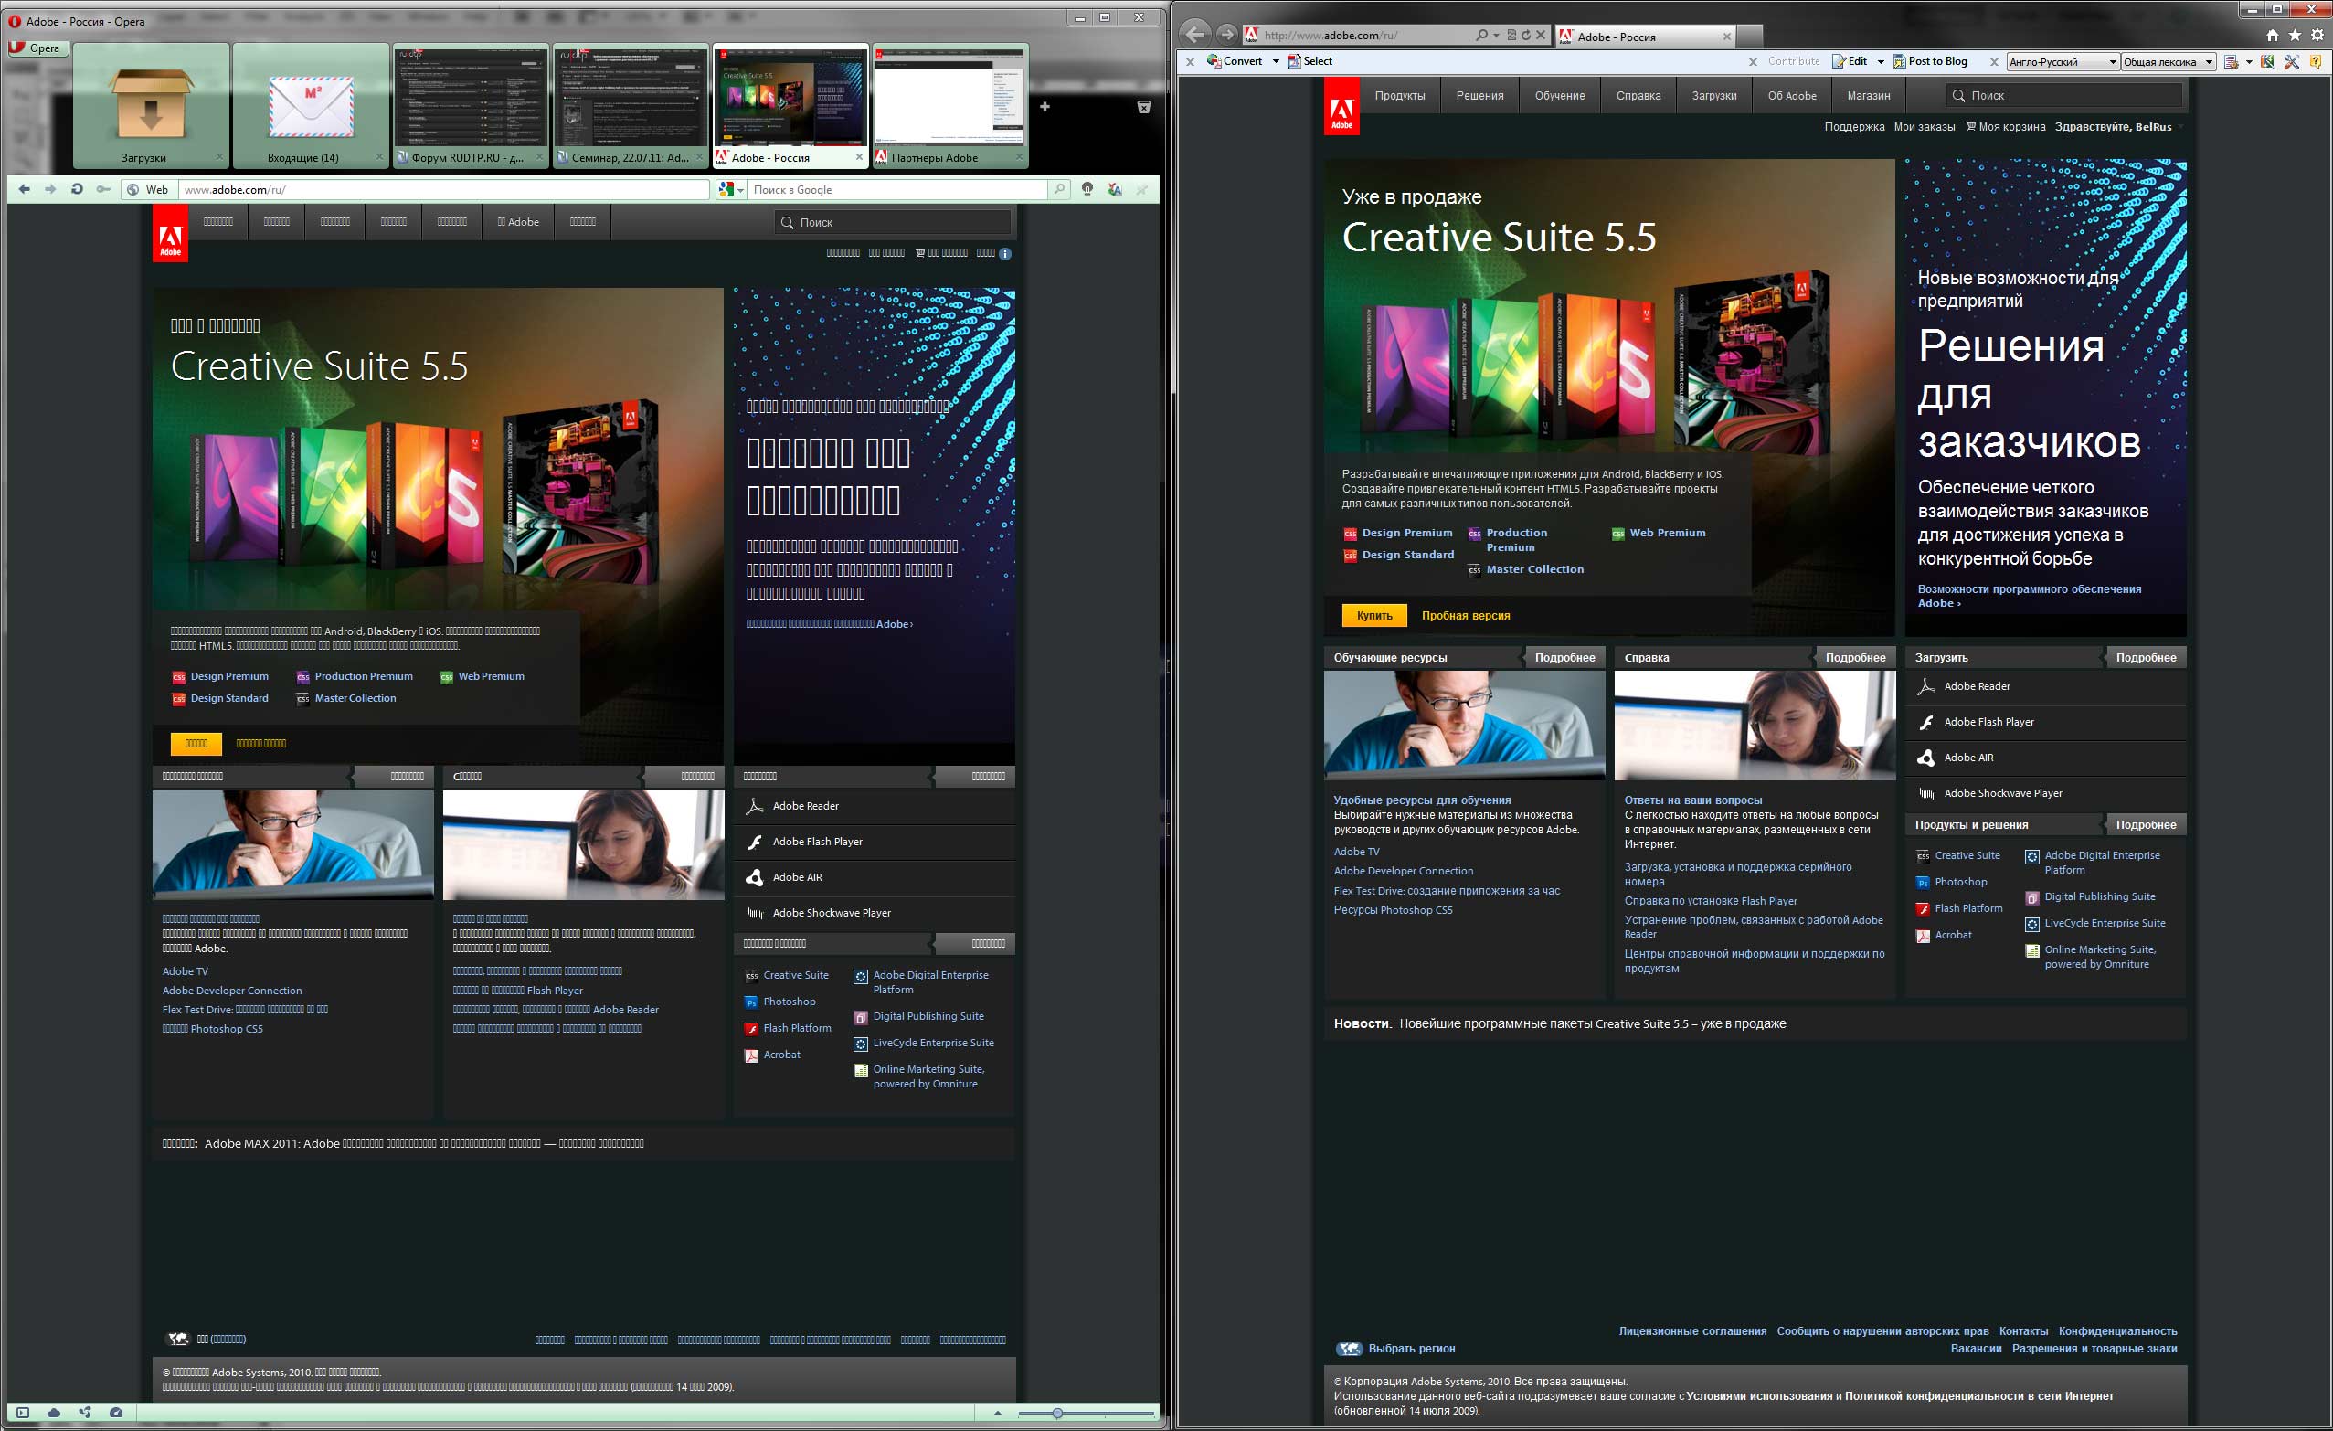Click IE compatibility view icon
The height and width of the screenshot is (1431, 2333).
coord(1511,35)
